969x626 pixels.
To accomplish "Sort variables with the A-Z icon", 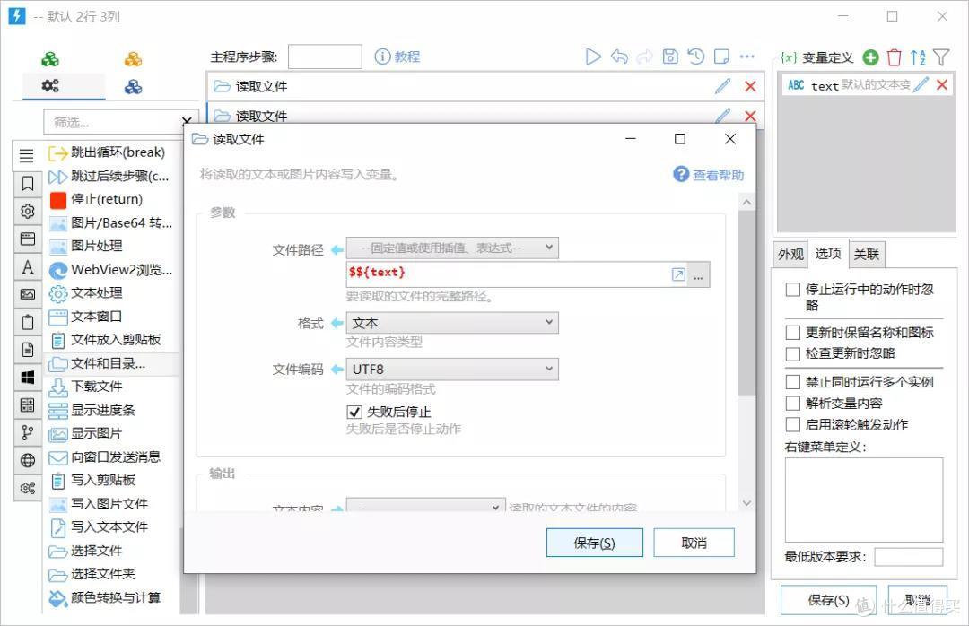I will click(918, 57).
